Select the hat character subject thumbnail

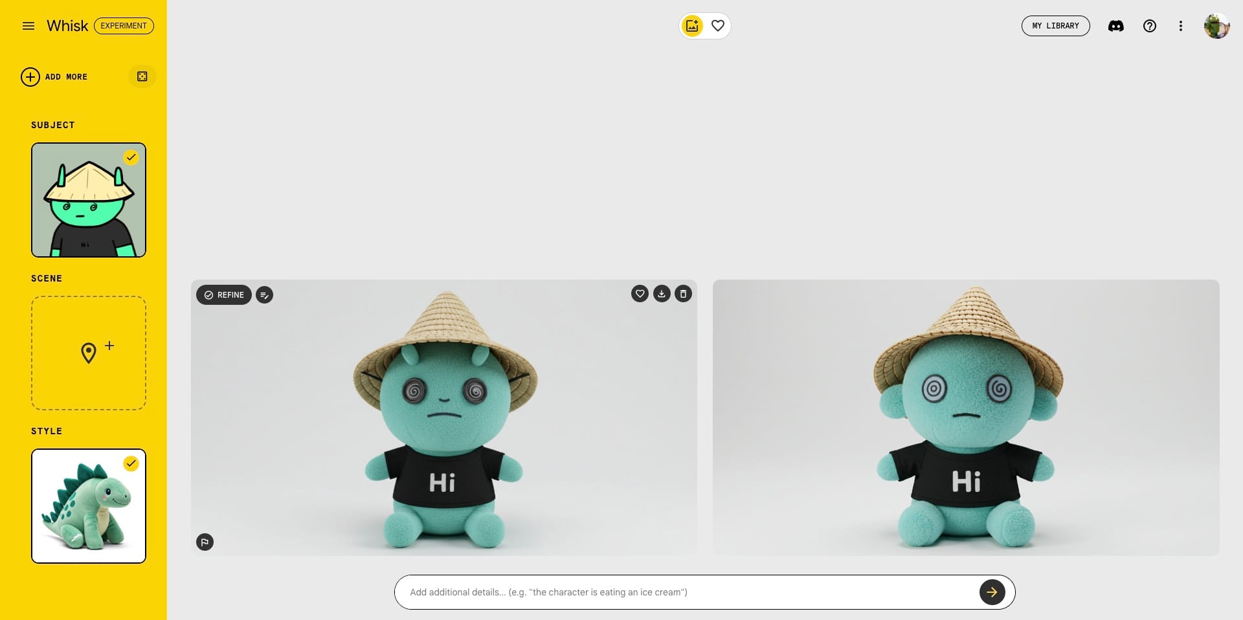89,200
